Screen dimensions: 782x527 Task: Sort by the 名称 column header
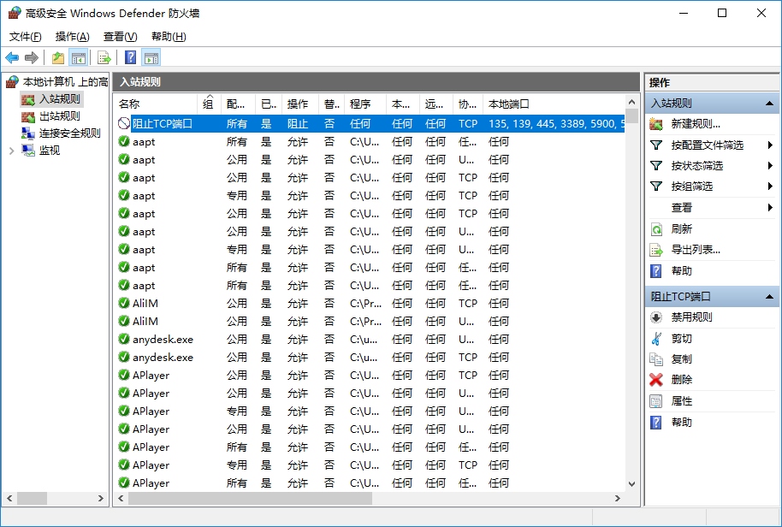[x=156, y=104]
